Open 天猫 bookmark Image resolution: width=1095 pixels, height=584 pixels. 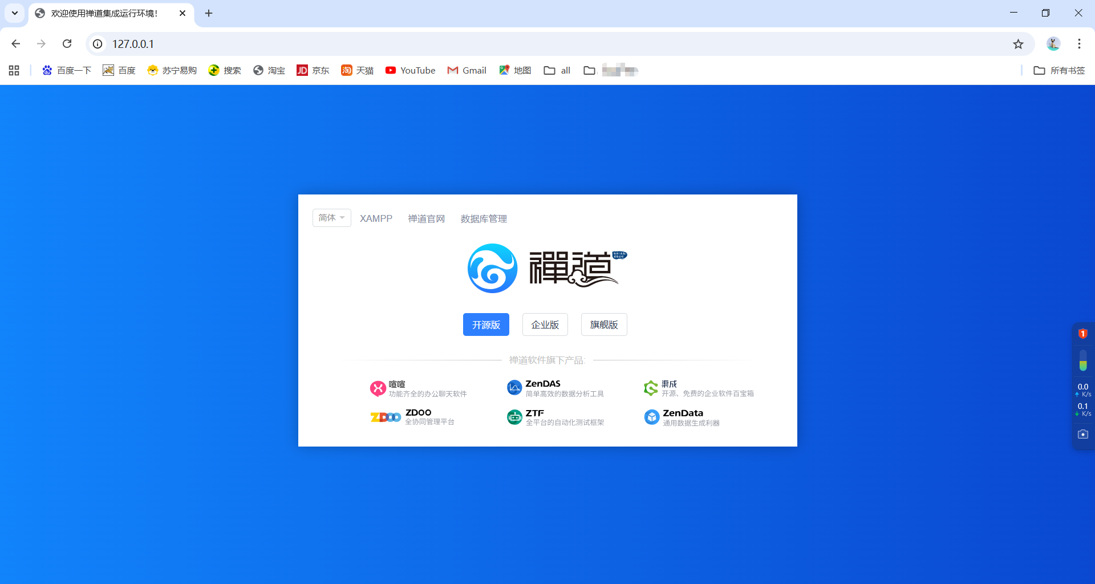[x=358, y=70]
